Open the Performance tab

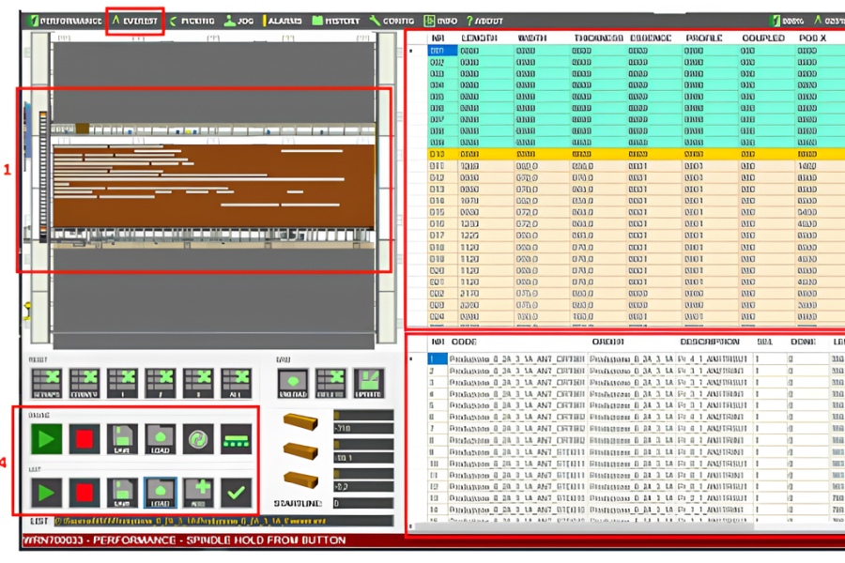coord(65,21)
